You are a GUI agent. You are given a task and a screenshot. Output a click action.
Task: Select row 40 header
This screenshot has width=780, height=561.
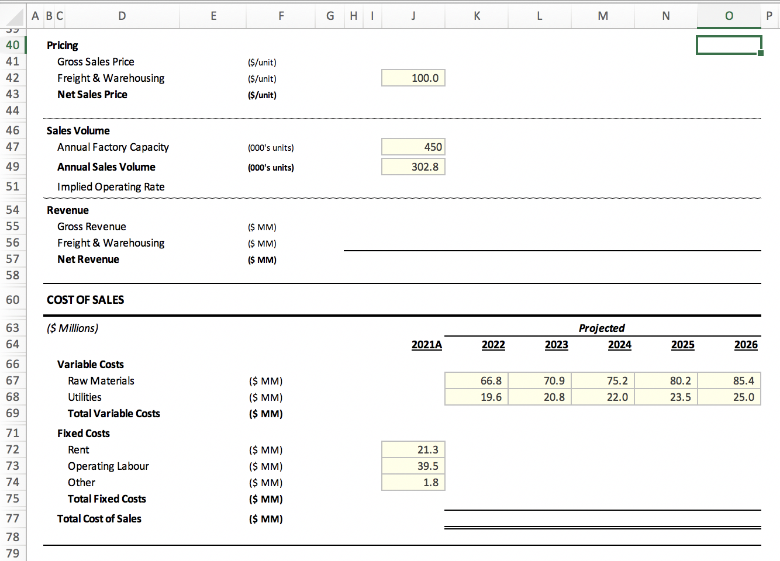pos(13,45)
